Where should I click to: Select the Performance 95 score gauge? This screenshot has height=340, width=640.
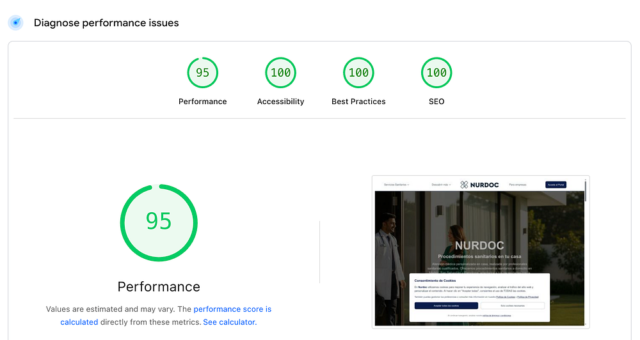(202, 73)
